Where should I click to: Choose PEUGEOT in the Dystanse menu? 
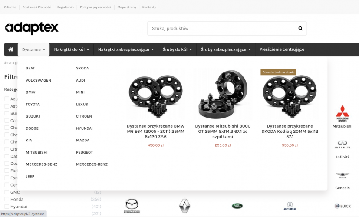pos(85,152)
